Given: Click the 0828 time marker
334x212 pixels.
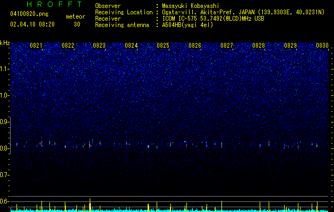Looking at the screenshot, I should coord(259,46).
